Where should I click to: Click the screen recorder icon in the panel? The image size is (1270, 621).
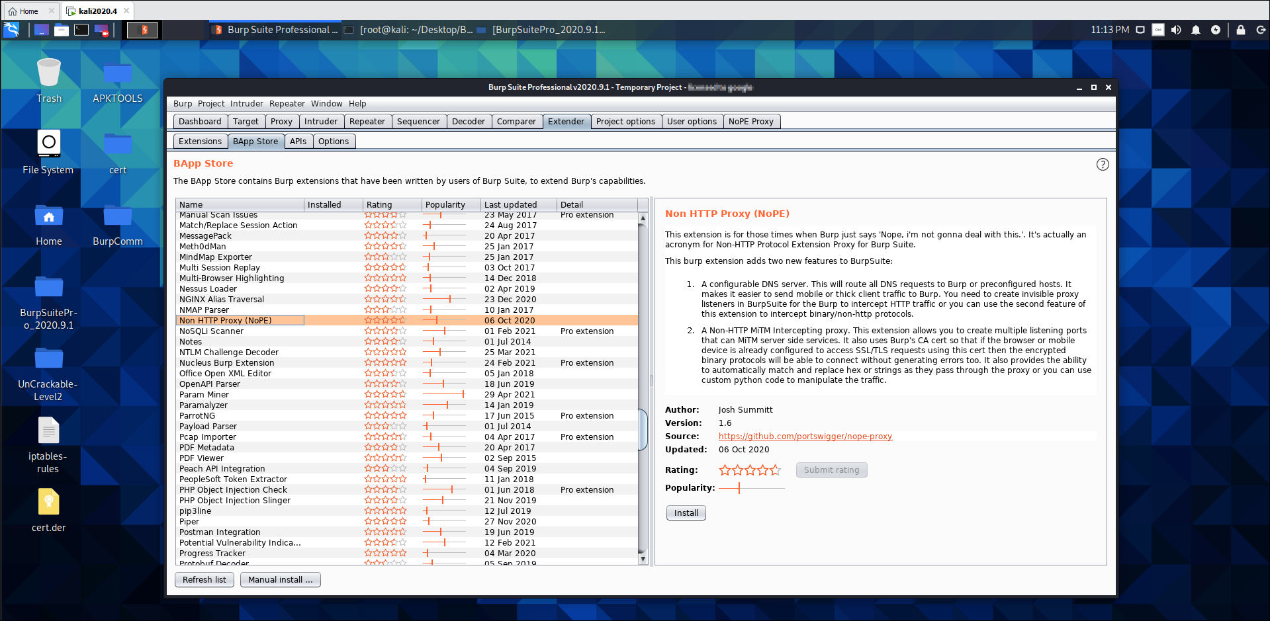(x=101, y=30)
